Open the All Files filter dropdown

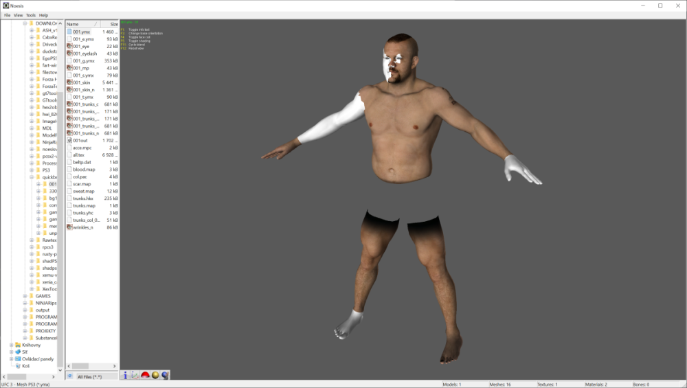pyautogui.click(x=97, y=376)
